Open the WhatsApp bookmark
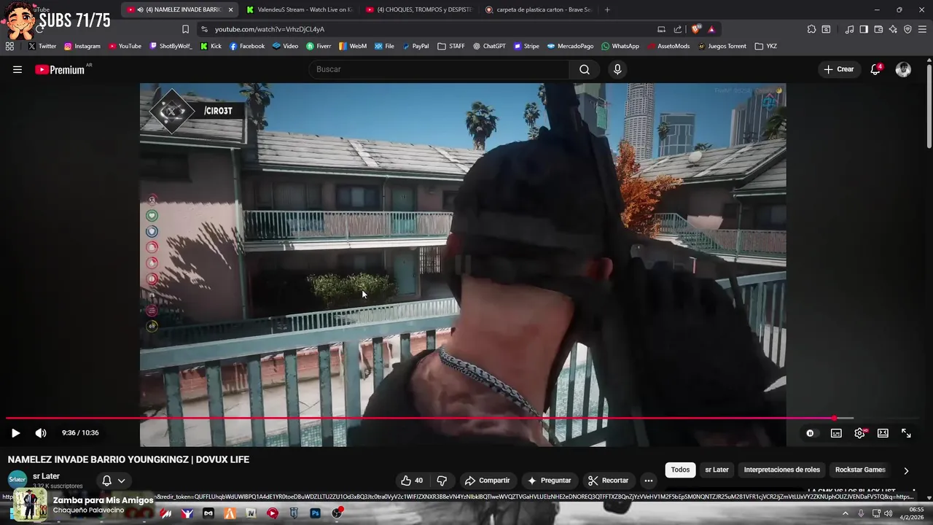Viewport: 933px width, 525px height. tap(620, 46)
